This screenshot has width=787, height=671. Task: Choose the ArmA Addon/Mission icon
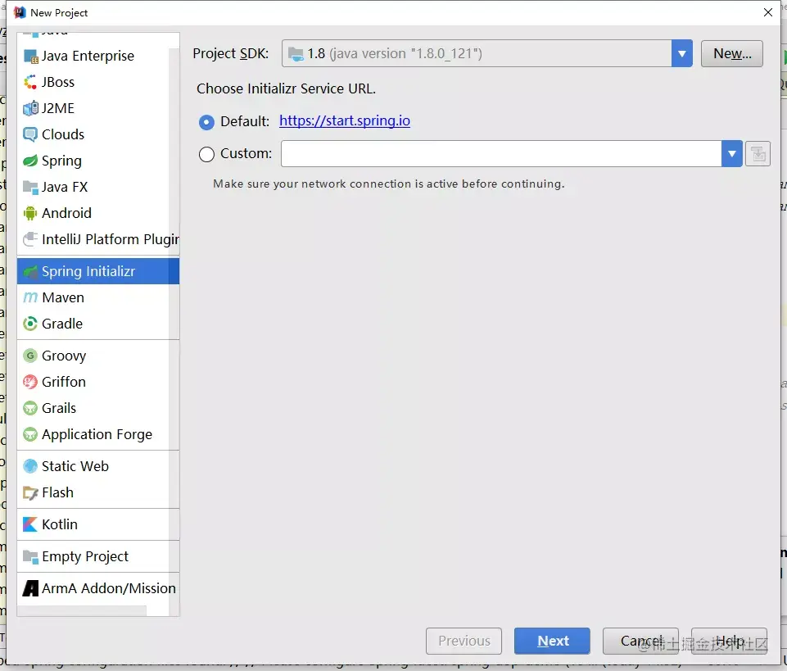click(x=30, y=588)
